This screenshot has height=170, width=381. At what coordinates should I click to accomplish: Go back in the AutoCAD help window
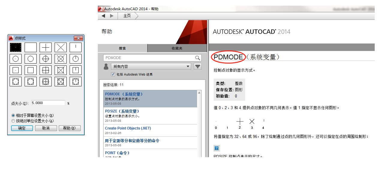[103, 16]
